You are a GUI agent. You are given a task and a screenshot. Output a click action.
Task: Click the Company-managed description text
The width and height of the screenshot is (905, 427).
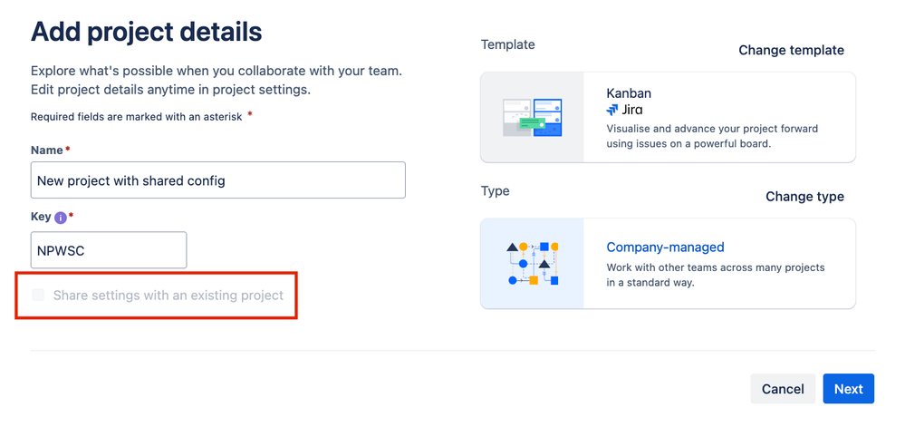pos(716,276)
